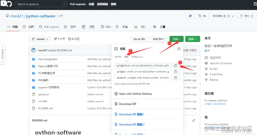Click the 翻译 translate link
The image size is (257, 136).
207,51
